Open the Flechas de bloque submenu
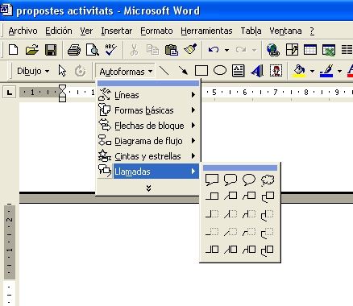Viewport: 353px width, 306px height. tap(148, 126)
